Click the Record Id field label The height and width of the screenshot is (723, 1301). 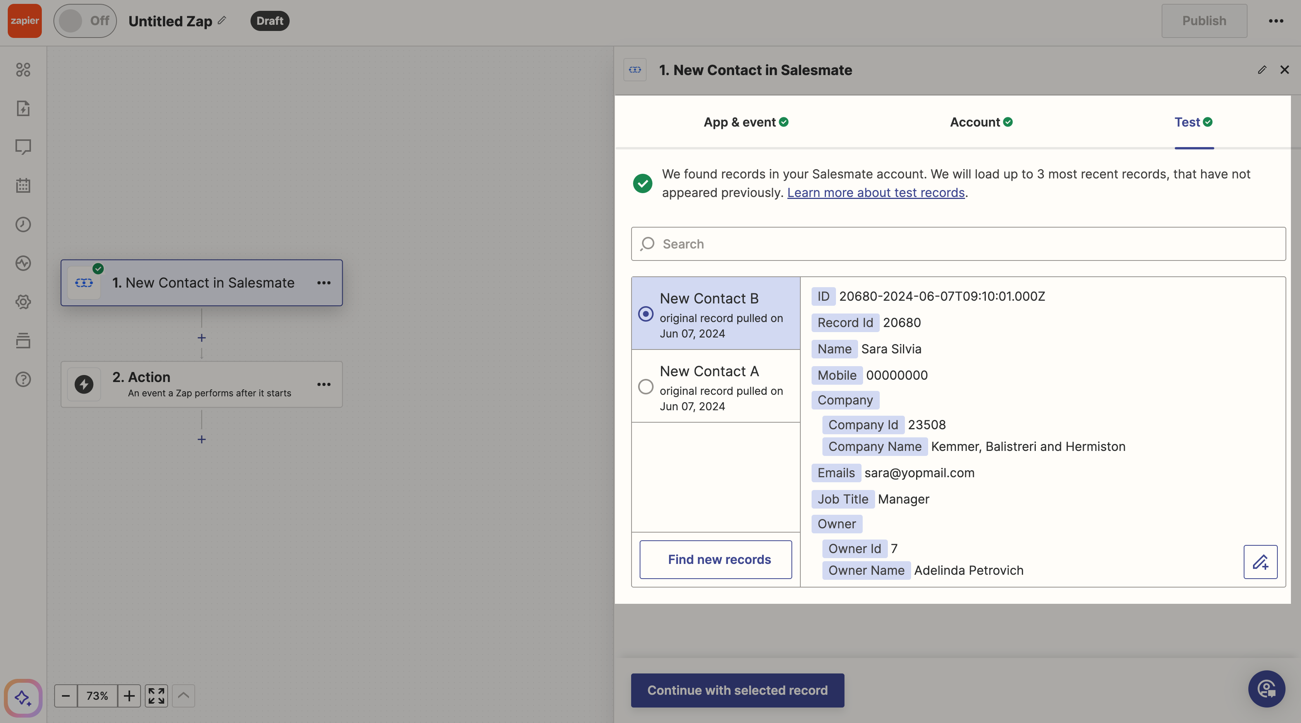(x=845, y=323)
